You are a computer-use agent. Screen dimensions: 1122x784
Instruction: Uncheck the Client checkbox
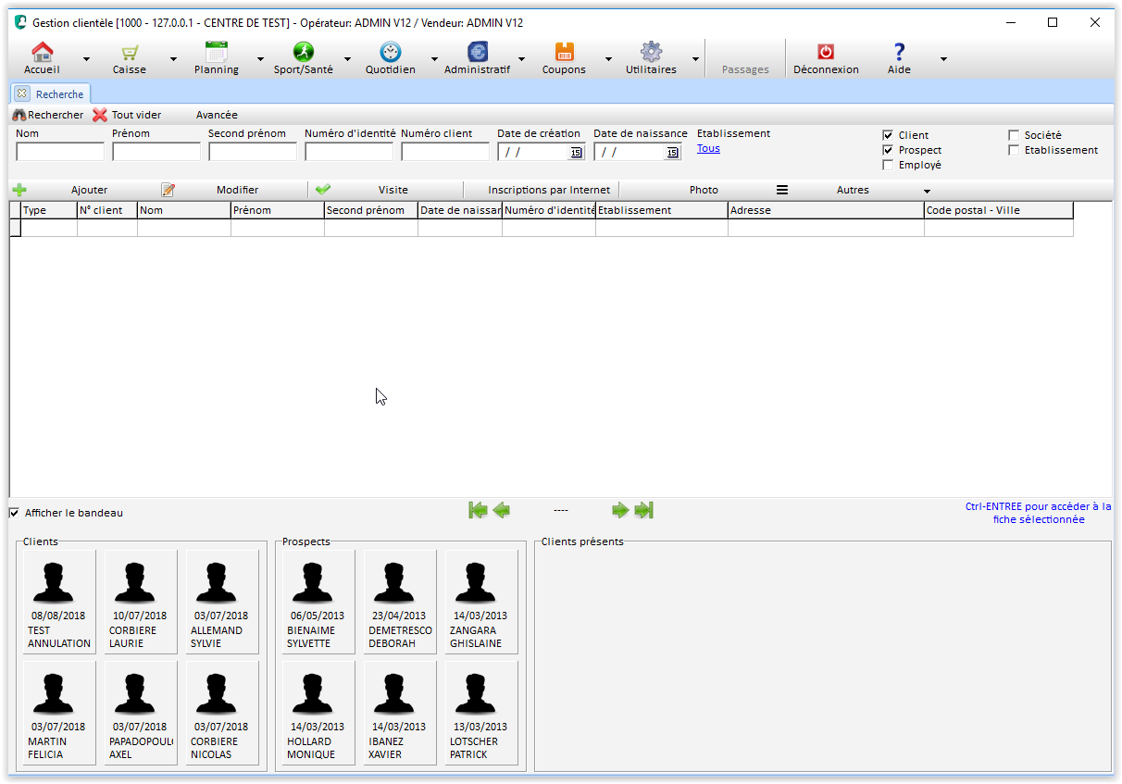(888, 135)
